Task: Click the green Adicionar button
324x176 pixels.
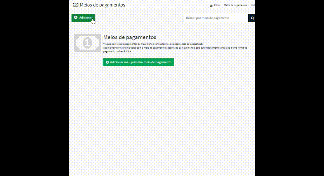Action: pyautogui.click(x=83, y=18)
